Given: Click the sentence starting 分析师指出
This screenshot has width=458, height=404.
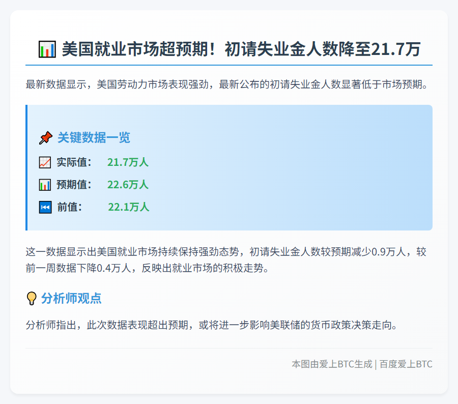Looking at the screenshot, I should pyautogui.click(x=212, y=325).
